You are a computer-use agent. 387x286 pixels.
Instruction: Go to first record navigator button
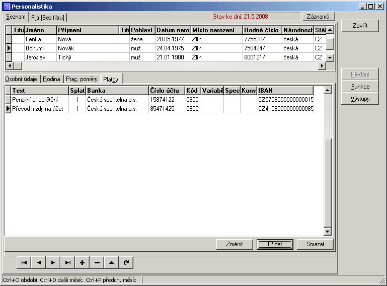point(24,262)
